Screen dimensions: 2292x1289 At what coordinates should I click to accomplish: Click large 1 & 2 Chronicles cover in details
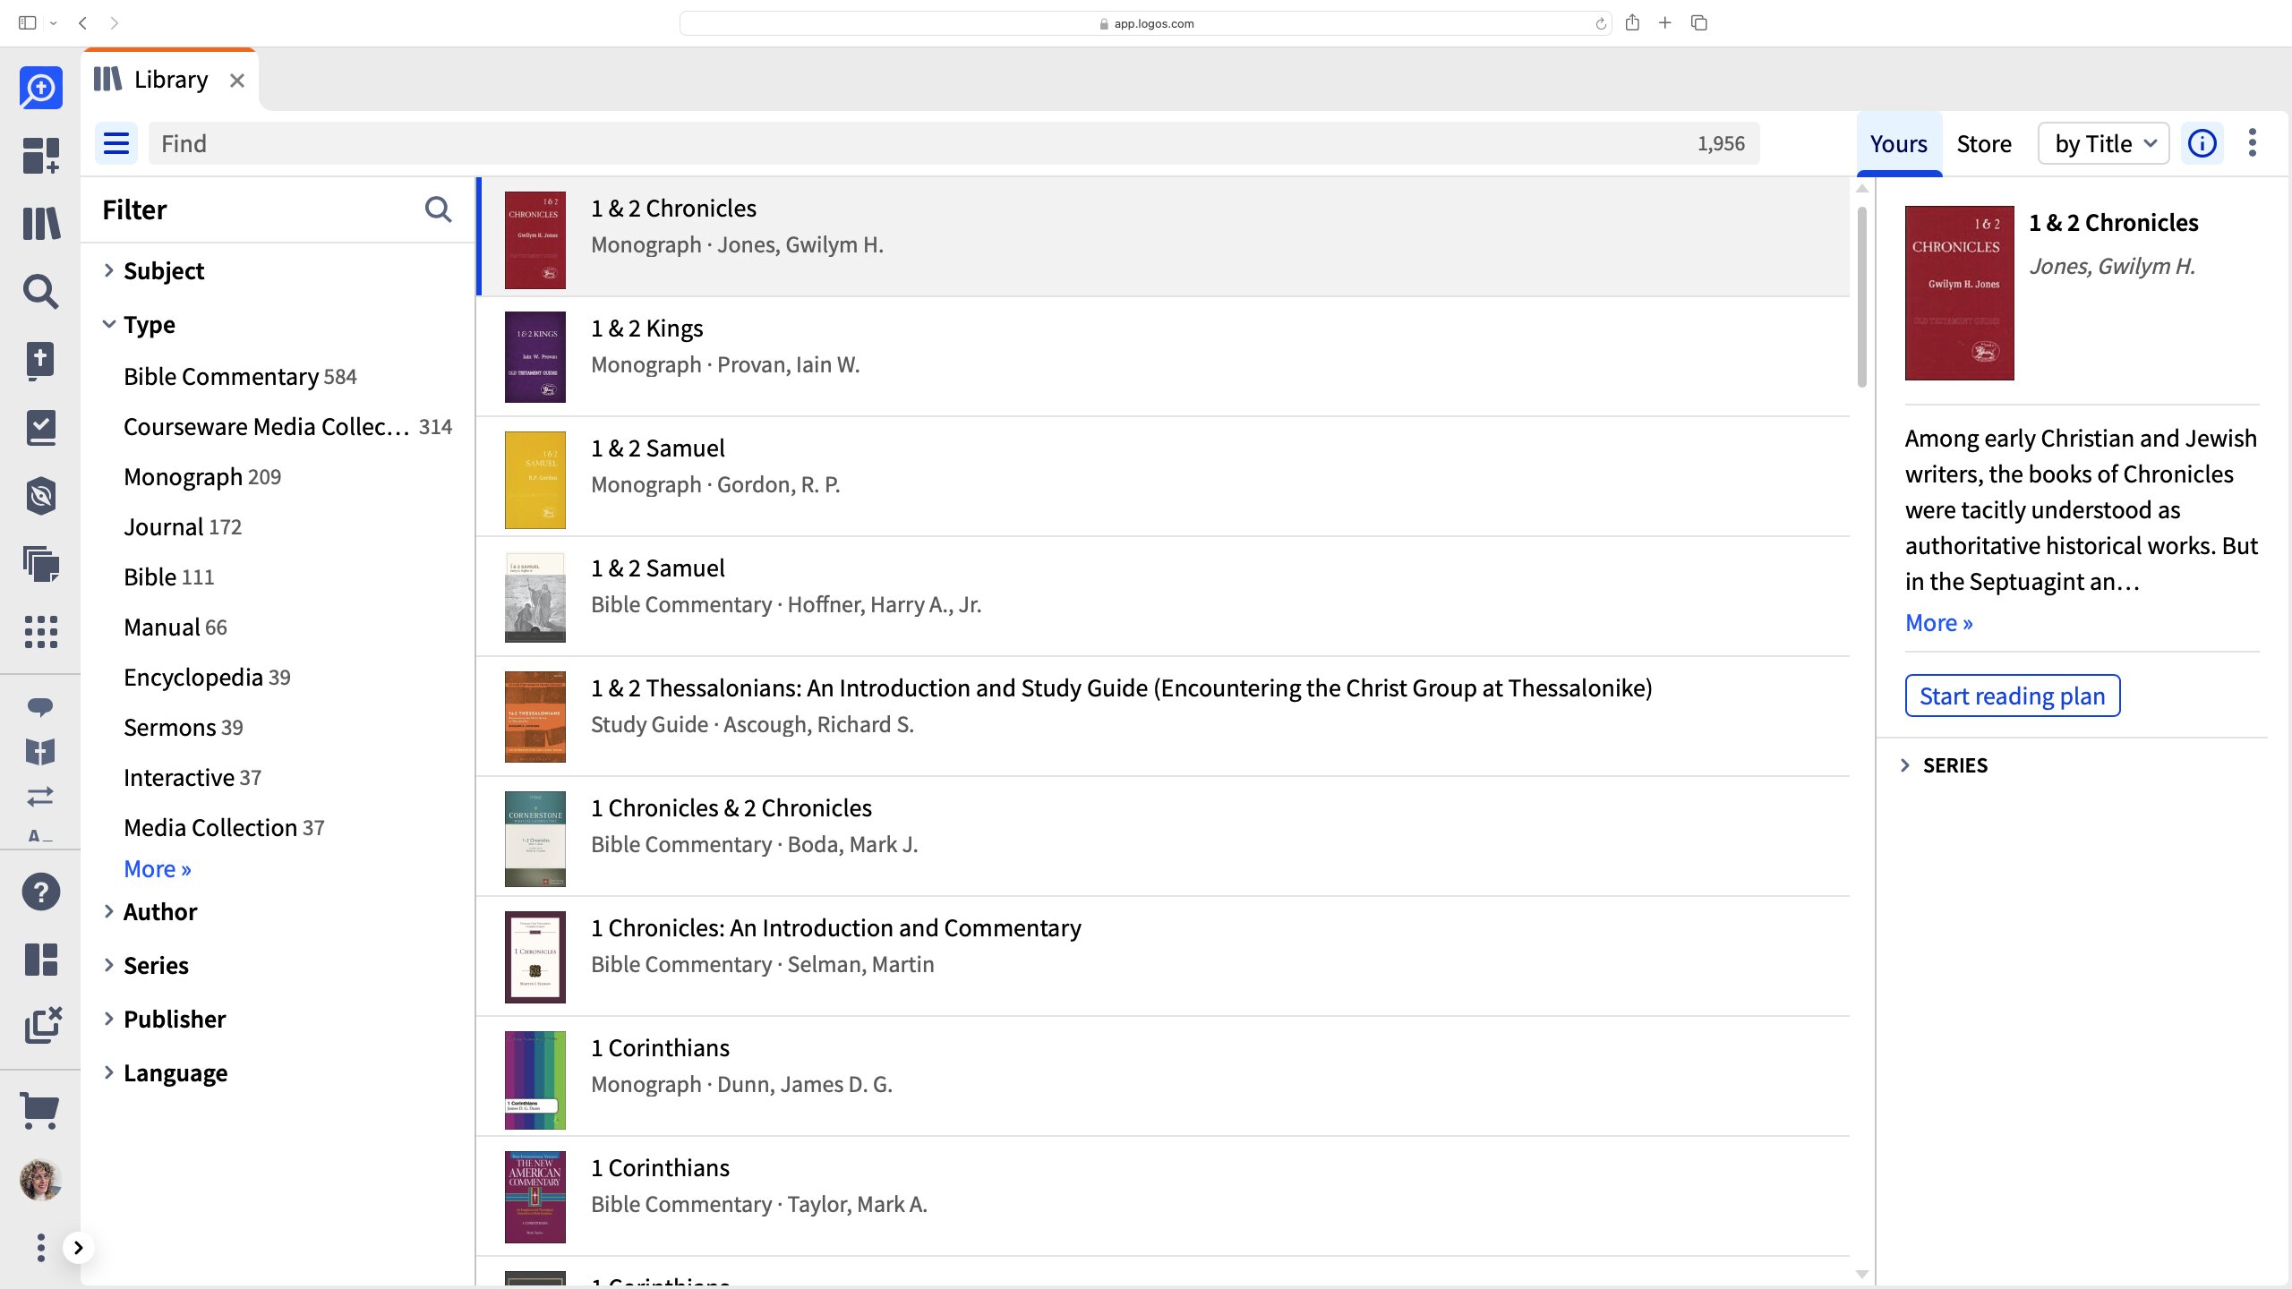(x=1960, y=293)
